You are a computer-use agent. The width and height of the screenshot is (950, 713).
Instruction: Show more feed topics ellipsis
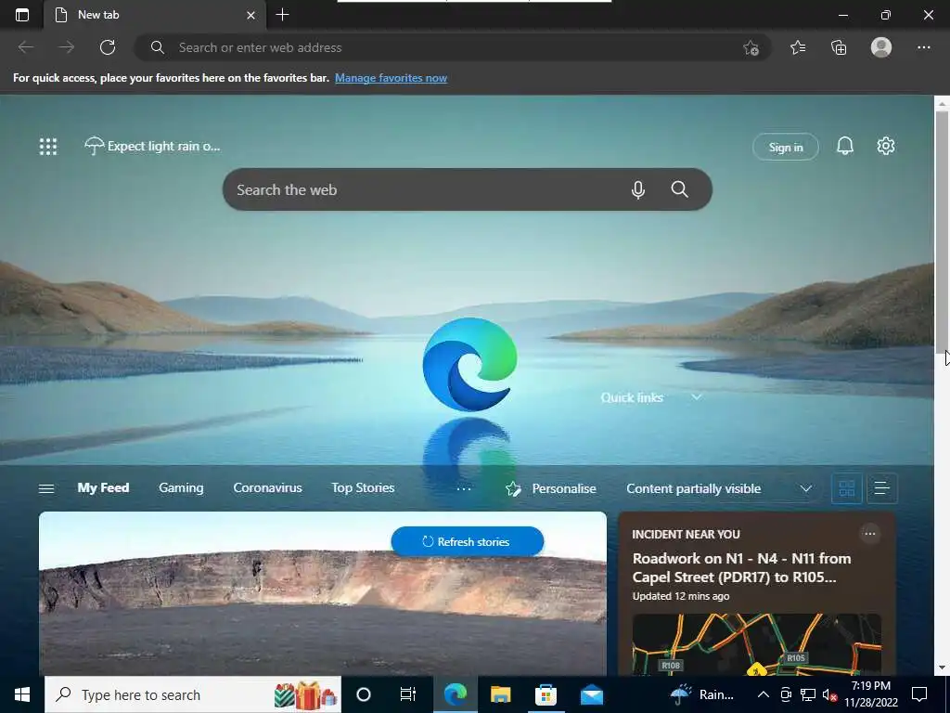[x=464, y=488]
